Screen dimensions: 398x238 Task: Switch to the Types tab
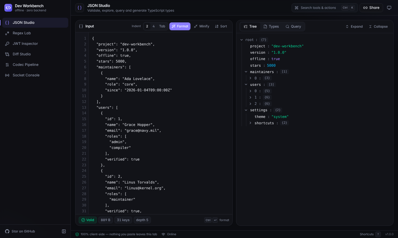(271, 27)
